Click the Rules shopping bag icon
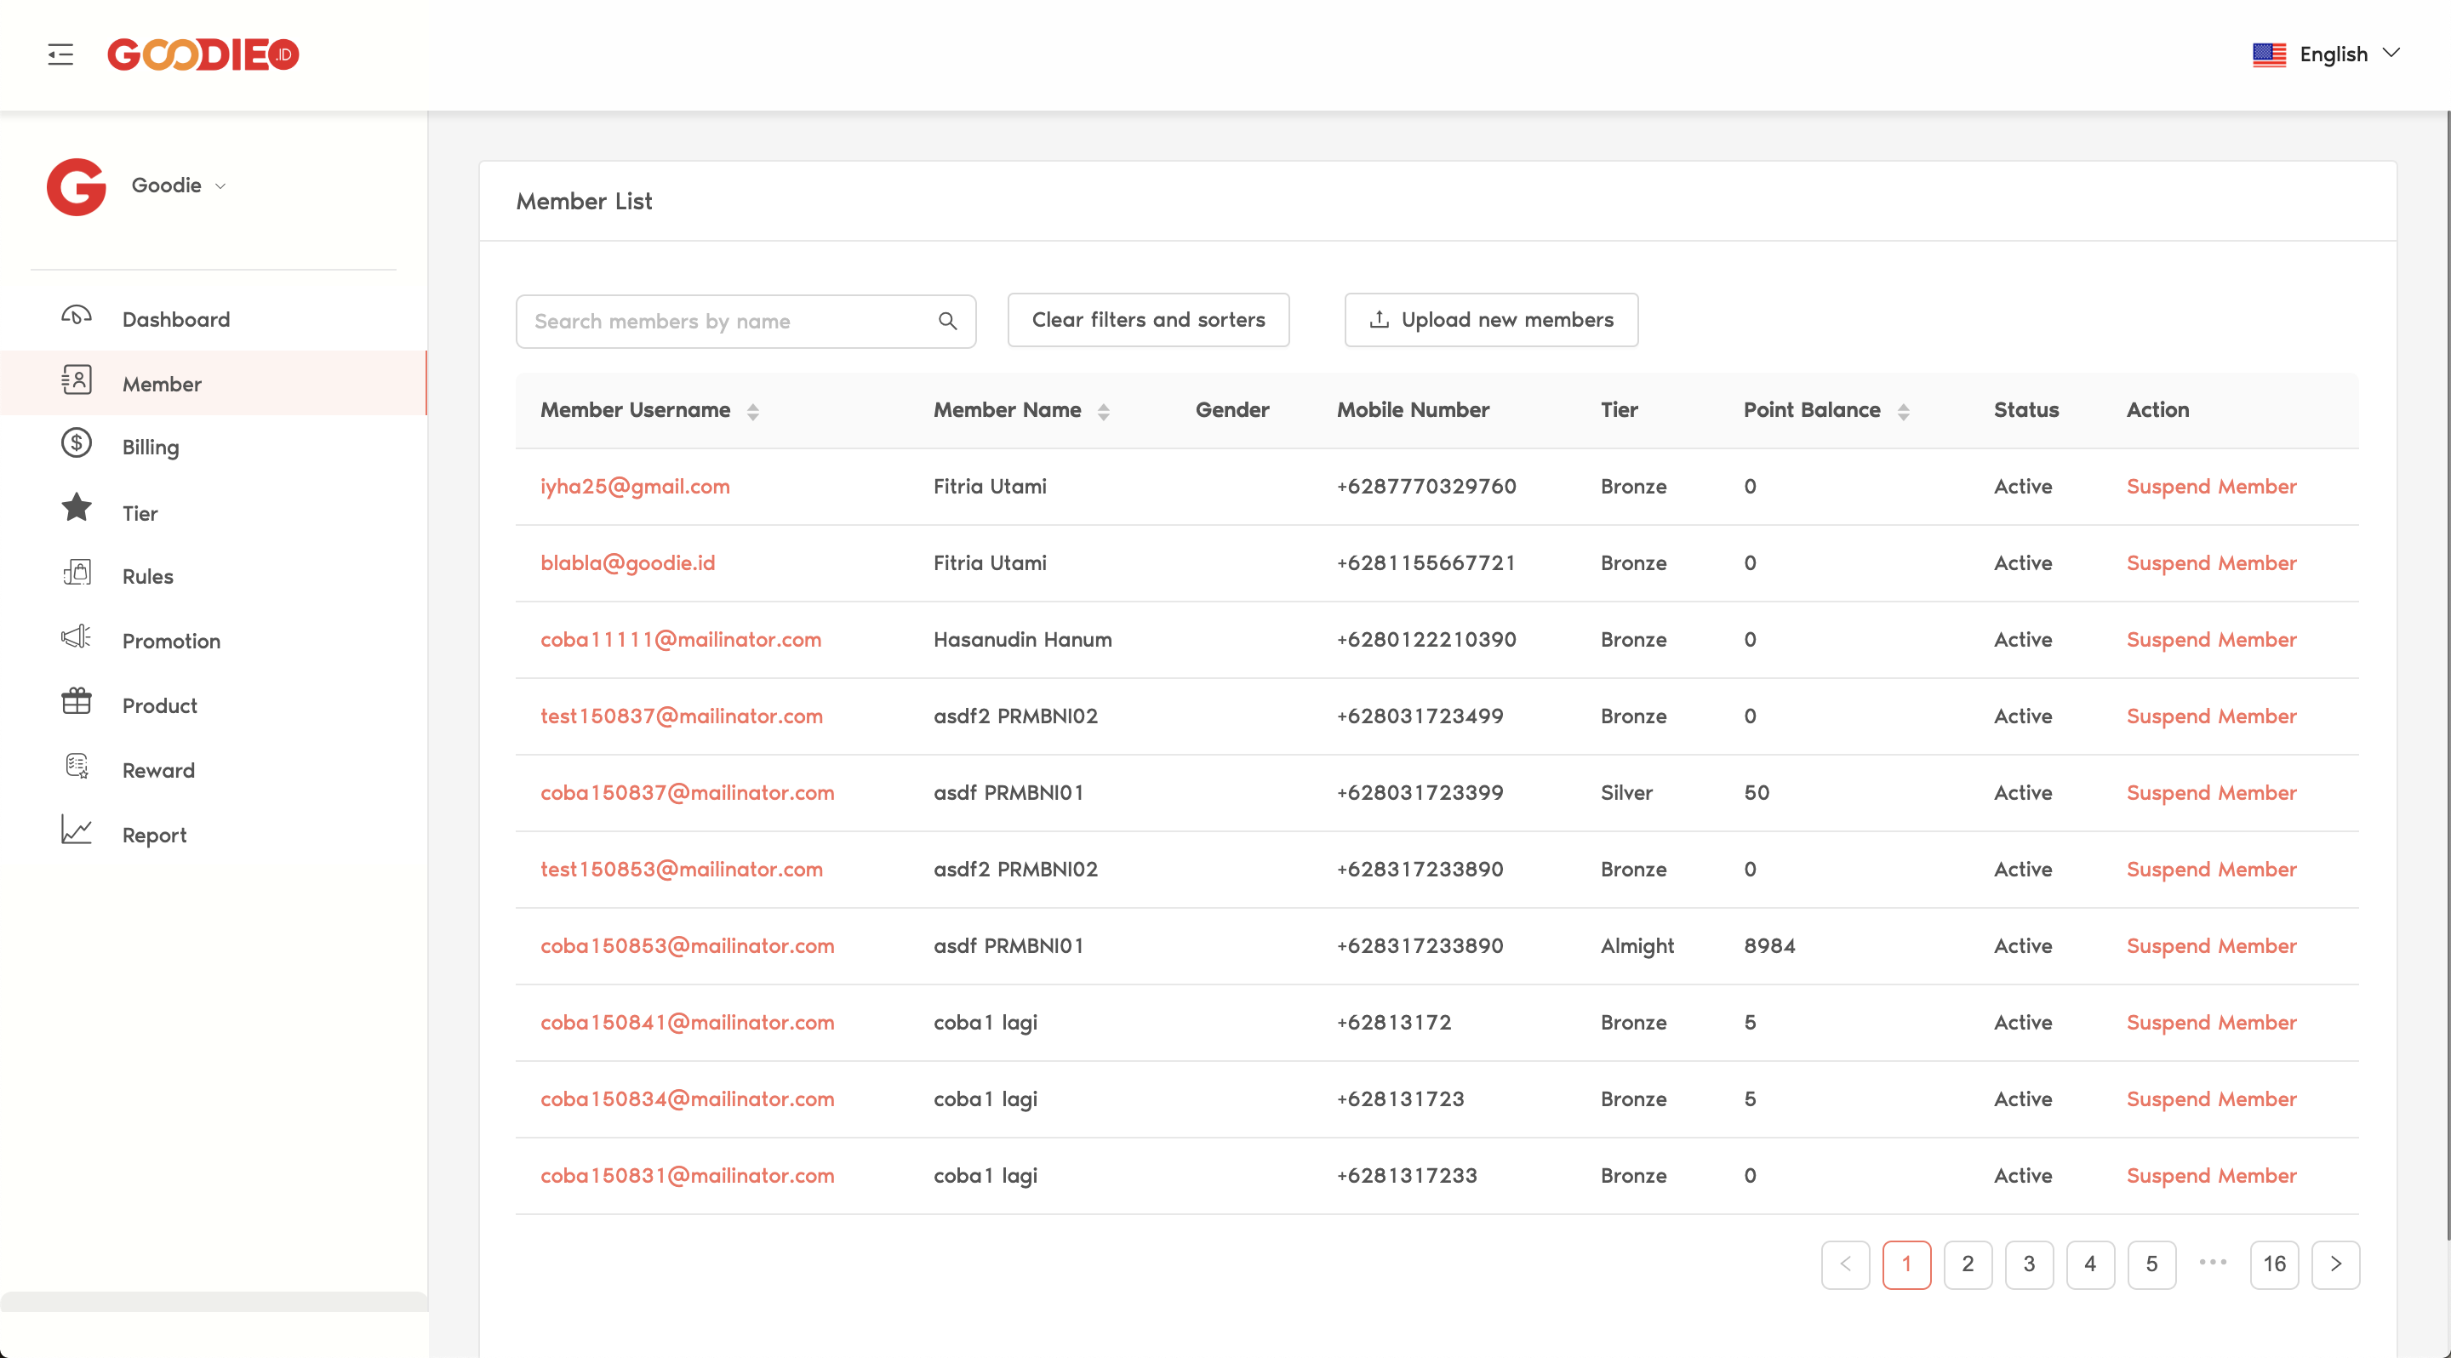This screenshot has height=1358, width=2451. pyautogui.click(x=76, y=573)
